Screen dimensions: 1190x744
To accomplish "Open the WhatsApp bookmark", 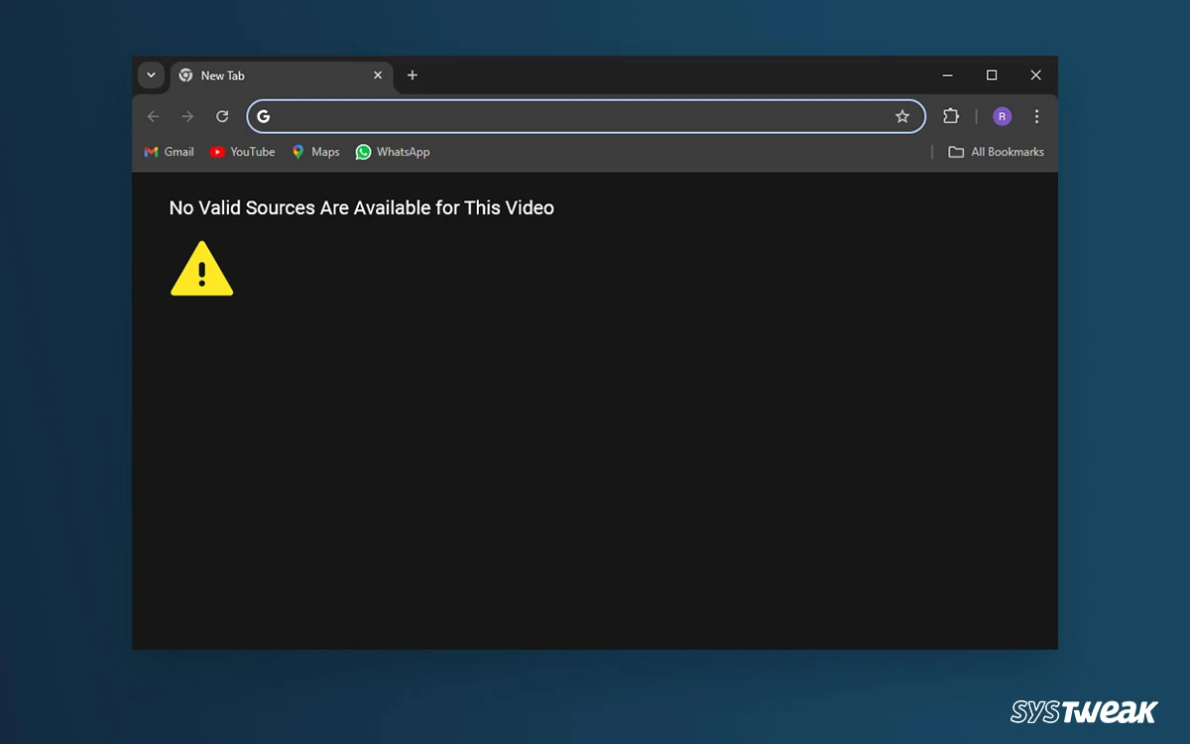I will [x=393, y=152].
